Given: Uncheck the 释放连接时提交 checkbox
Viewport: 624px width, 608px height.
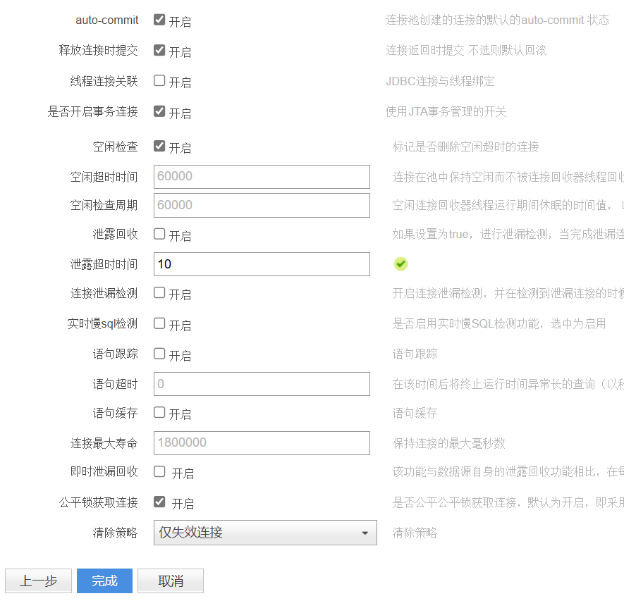Looking at the screenshot, I should 159,51.
